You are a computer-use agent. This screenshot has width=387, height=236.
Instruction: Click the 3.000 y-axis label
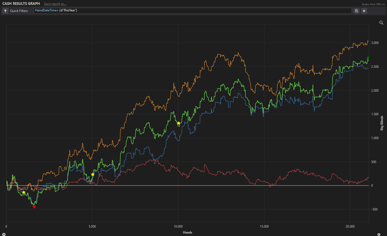click(375, 43)
